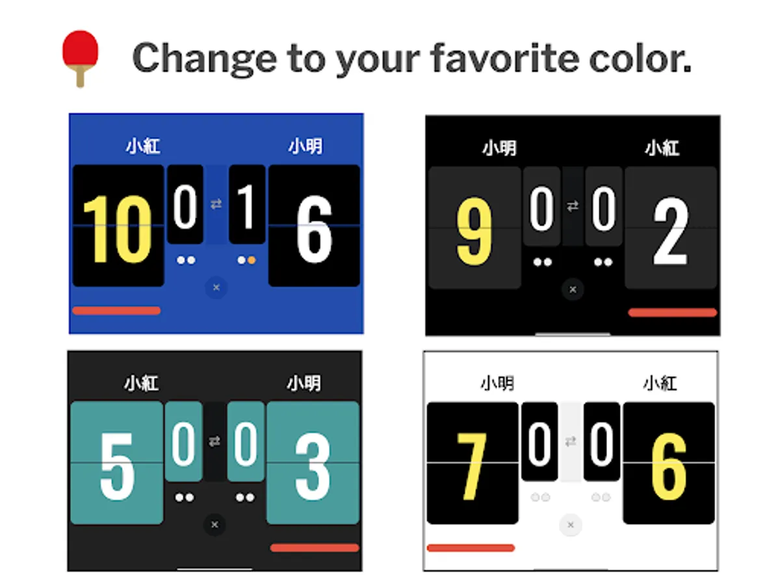Tap the swap-sides arrows icon on white scoreboard
Viewport: 780px width, 585px height.
click(571, 441)
